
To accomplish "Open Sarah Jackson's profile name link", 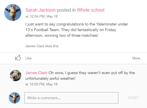I will tap(41, 10).
